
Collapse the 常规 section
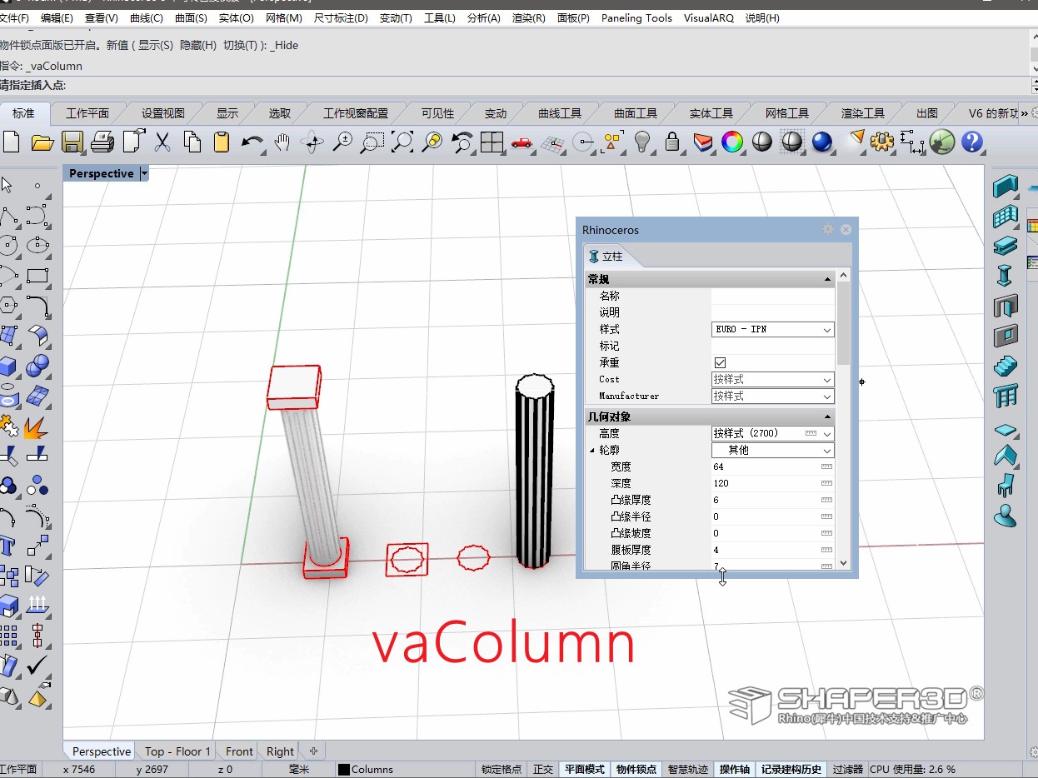coord(827,279)
